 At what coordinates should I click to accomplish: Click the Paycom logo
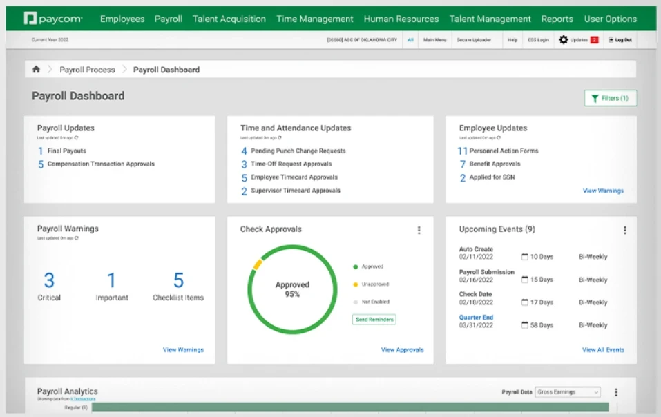[54, 19]
